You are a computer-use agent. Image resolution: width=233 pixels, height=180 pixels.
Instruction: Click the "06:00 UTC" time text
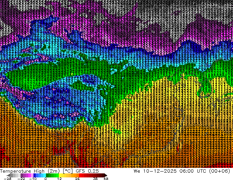click(193, 171)
